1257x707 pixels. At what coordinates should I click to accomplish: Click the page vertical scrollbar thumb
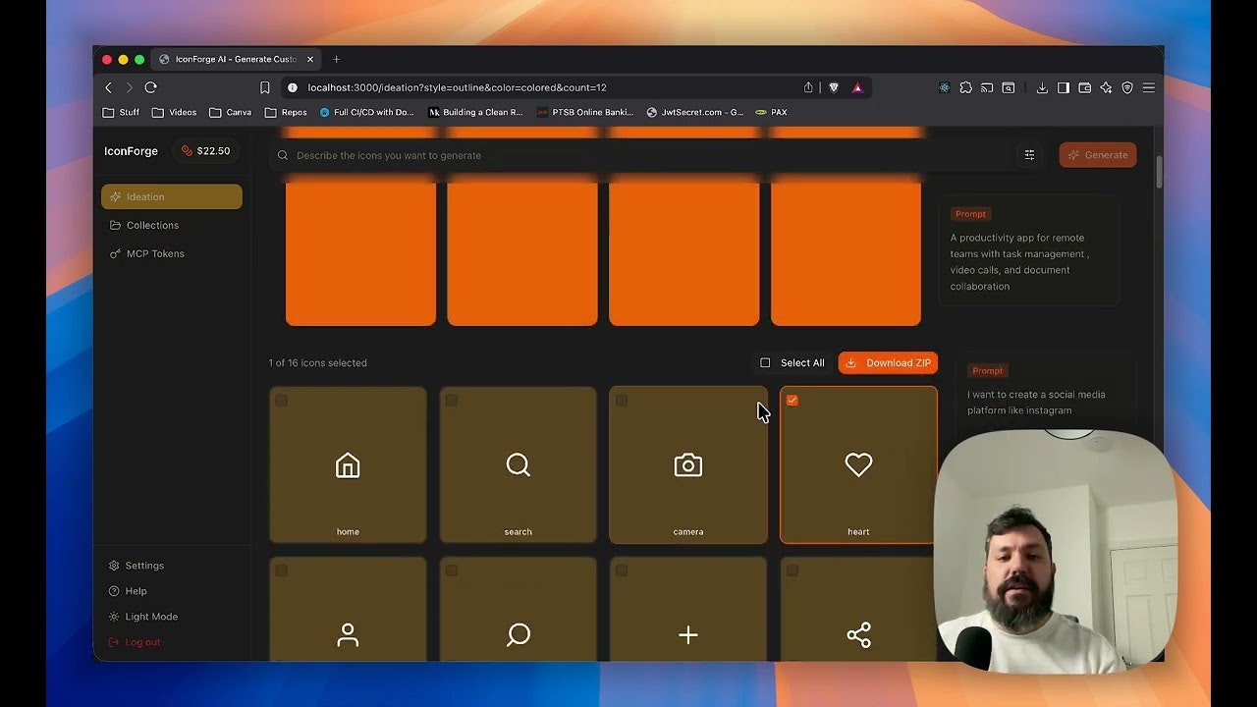(1159, 172)
